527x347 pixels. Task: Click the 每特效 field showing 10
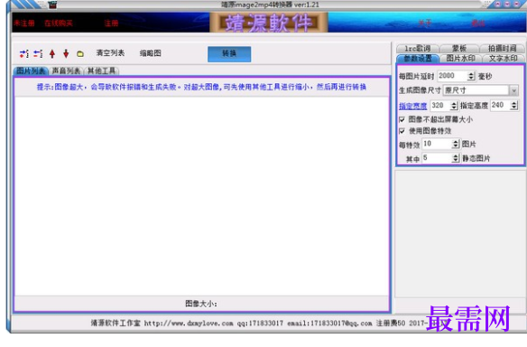(437, 144)
